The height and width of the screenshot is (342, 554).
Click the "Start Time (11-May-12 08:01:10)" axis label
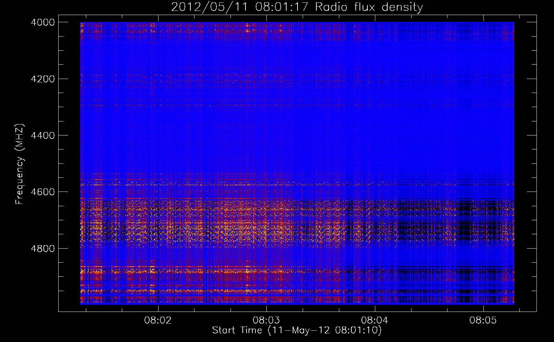[x=297, y=330]
